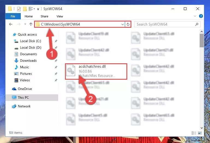
Task: Click the scrollbar up arrow
Action: (x=202, y=32)
